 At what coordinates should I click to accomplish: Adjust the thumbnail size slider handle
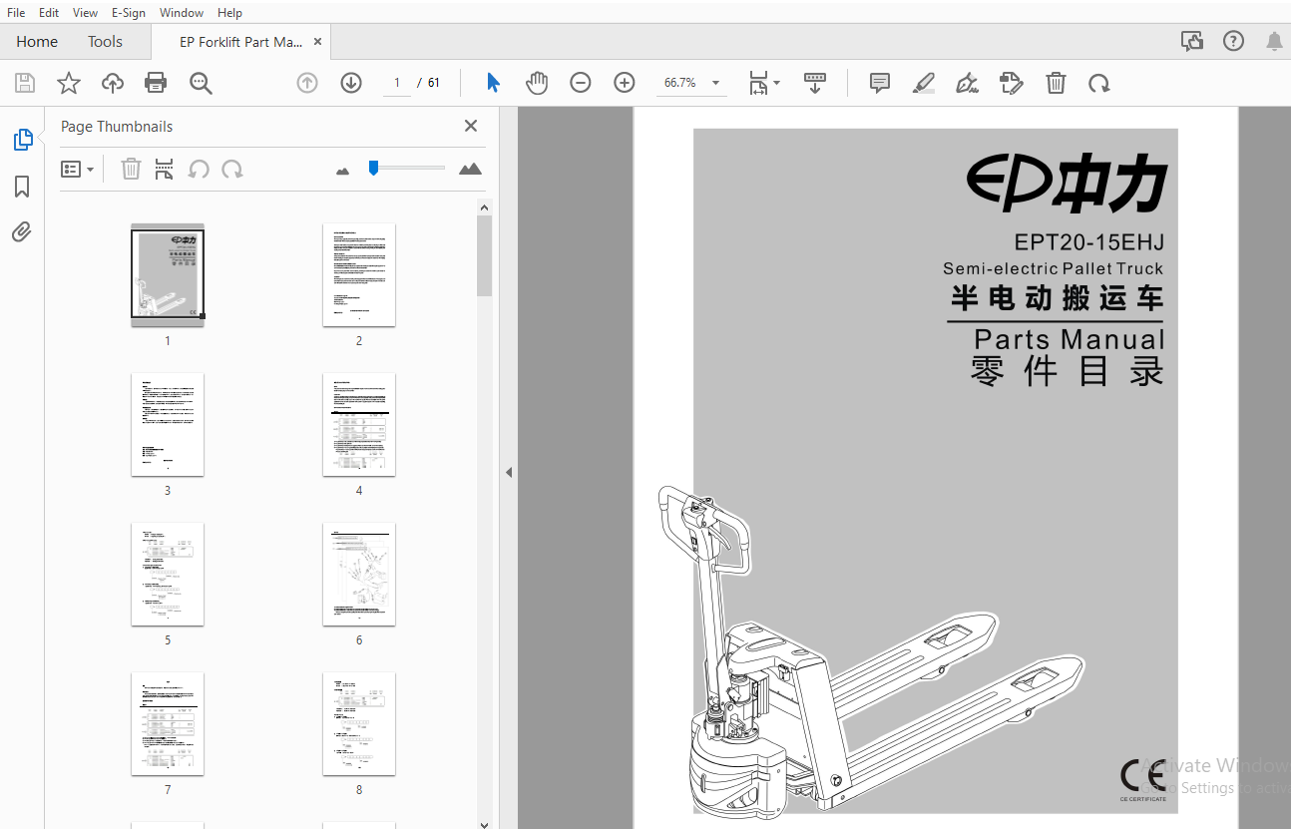pyautogui.click(x=373, y=169)
